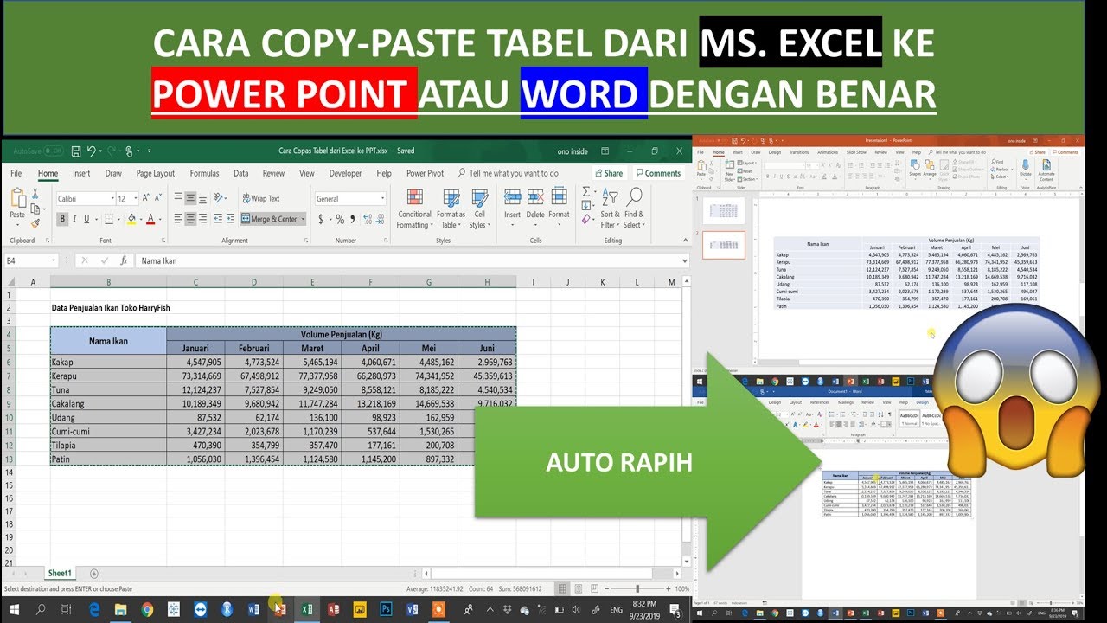Click the Copy icon in Clipboard group
The height and width of the screenshot is (623, 1107).
click(x=35, y=209)
